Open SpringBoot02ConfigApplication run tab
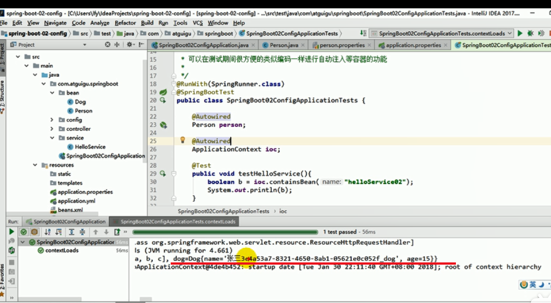 pyautogui.click(x=66, y=221)
